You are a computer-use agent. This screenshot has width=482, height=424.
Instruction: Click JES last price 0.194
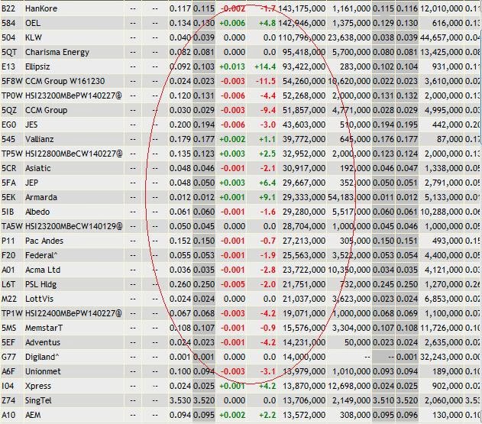204,125
